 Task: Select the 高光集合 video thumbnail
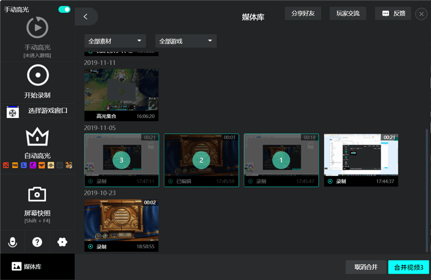pyautogui.click(x=121, y=90)
